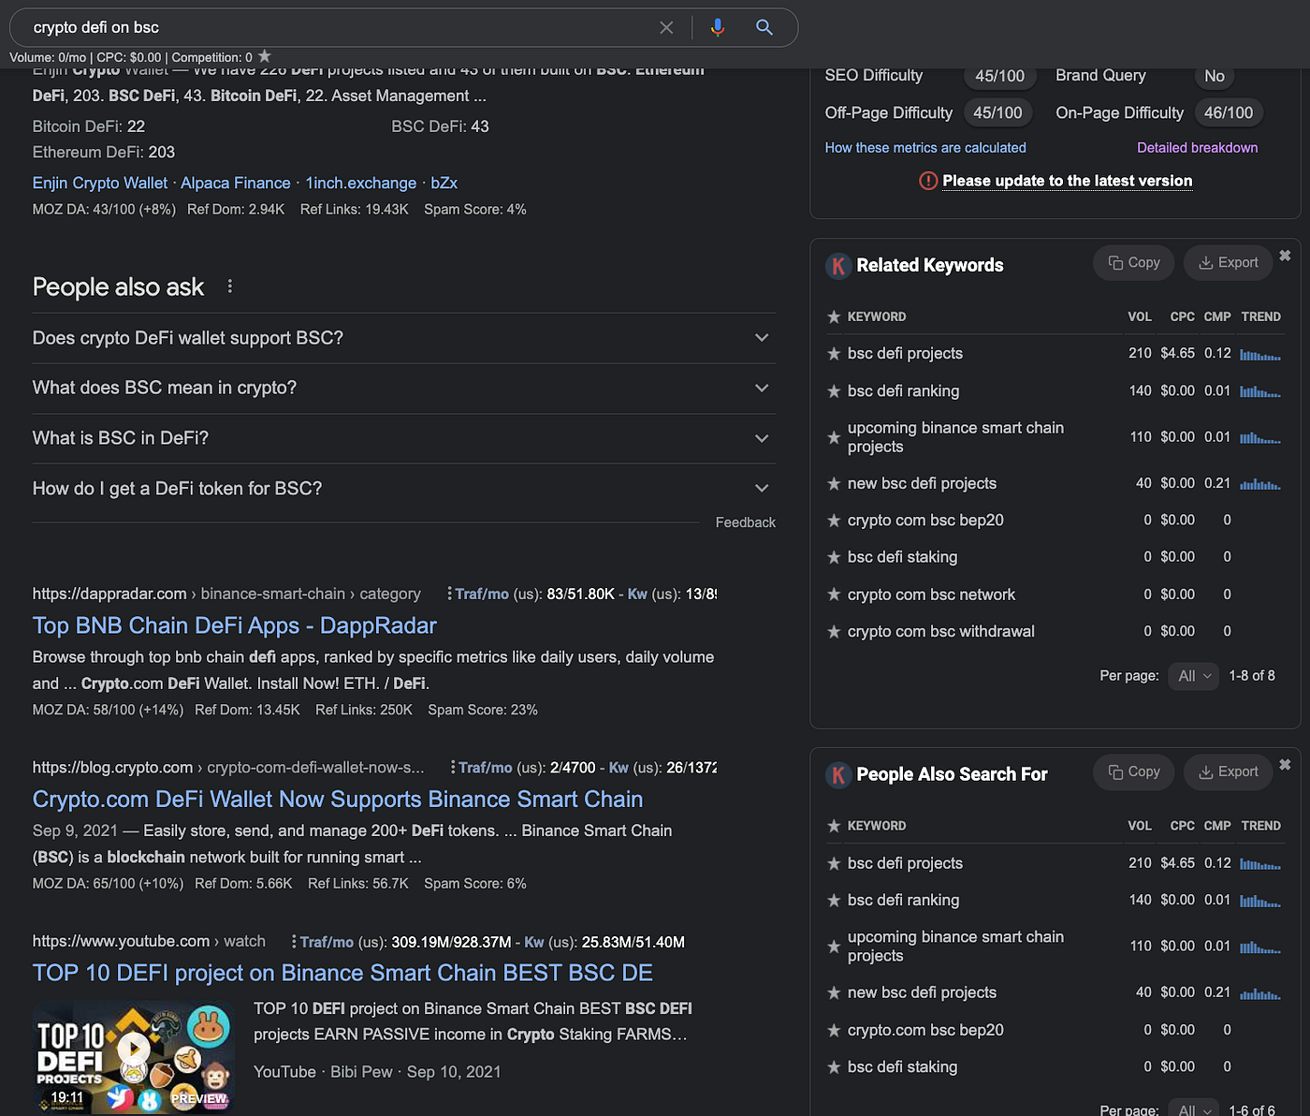Close the People Also Search For panel
1310x1116 pixels.
click(1285, 765)
